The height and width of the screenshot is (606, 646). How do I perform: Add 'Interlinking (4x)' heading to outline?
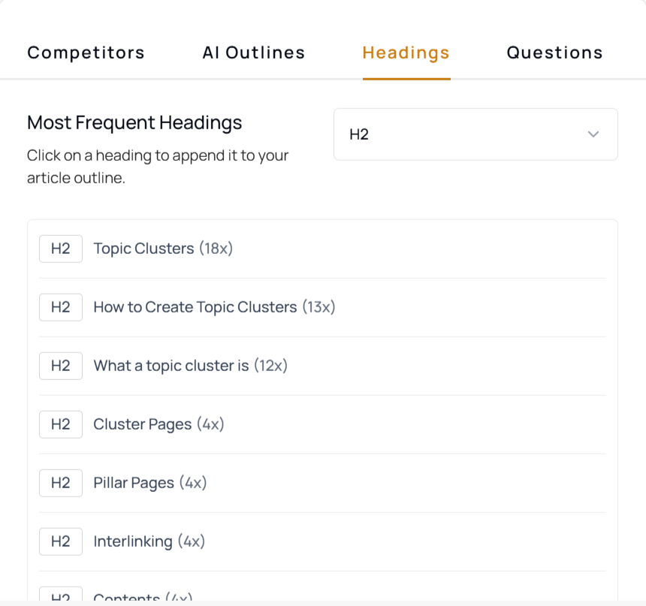pos(149,541)
